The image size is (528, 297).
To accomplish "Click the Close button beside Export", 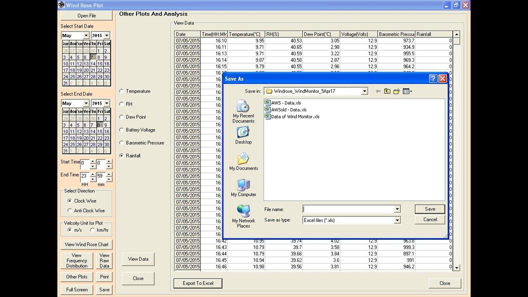I will tap(445, 283).
